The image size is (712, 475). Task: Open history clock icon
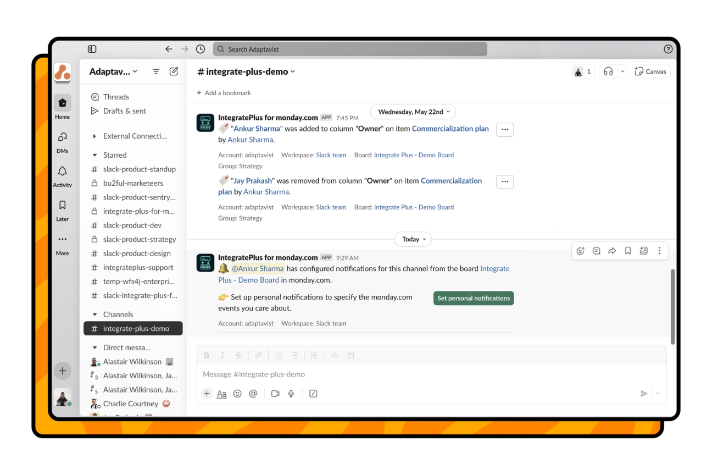pos(201,49)
